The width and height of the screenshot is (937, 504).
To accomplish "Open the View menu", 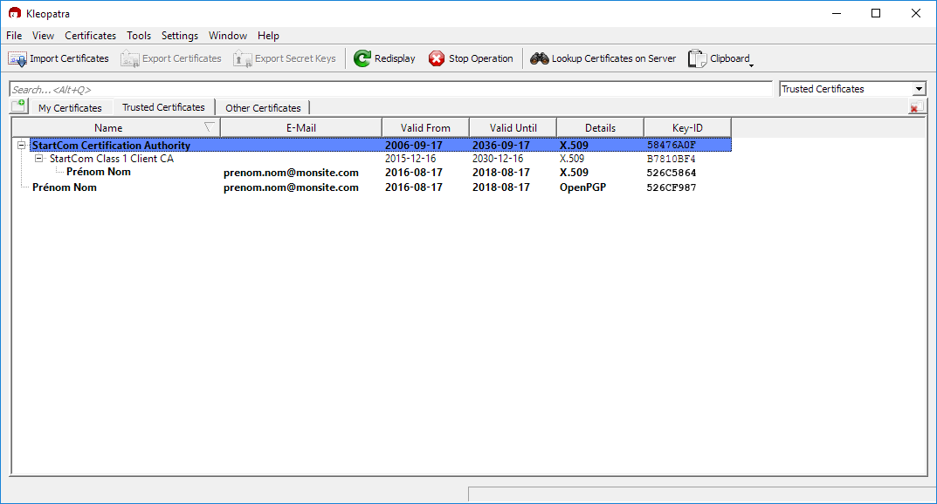I will pos(43,36).
